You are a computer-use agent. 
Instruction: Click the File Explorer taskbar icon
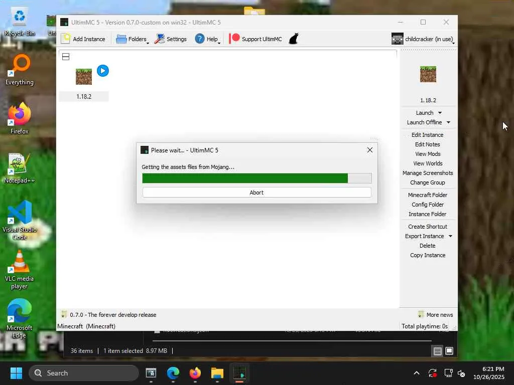coord(217,373)
